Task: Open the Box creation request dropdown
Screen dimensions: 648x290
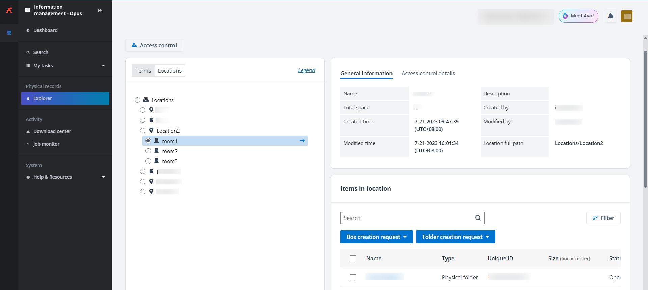Action: click(377, 237)
